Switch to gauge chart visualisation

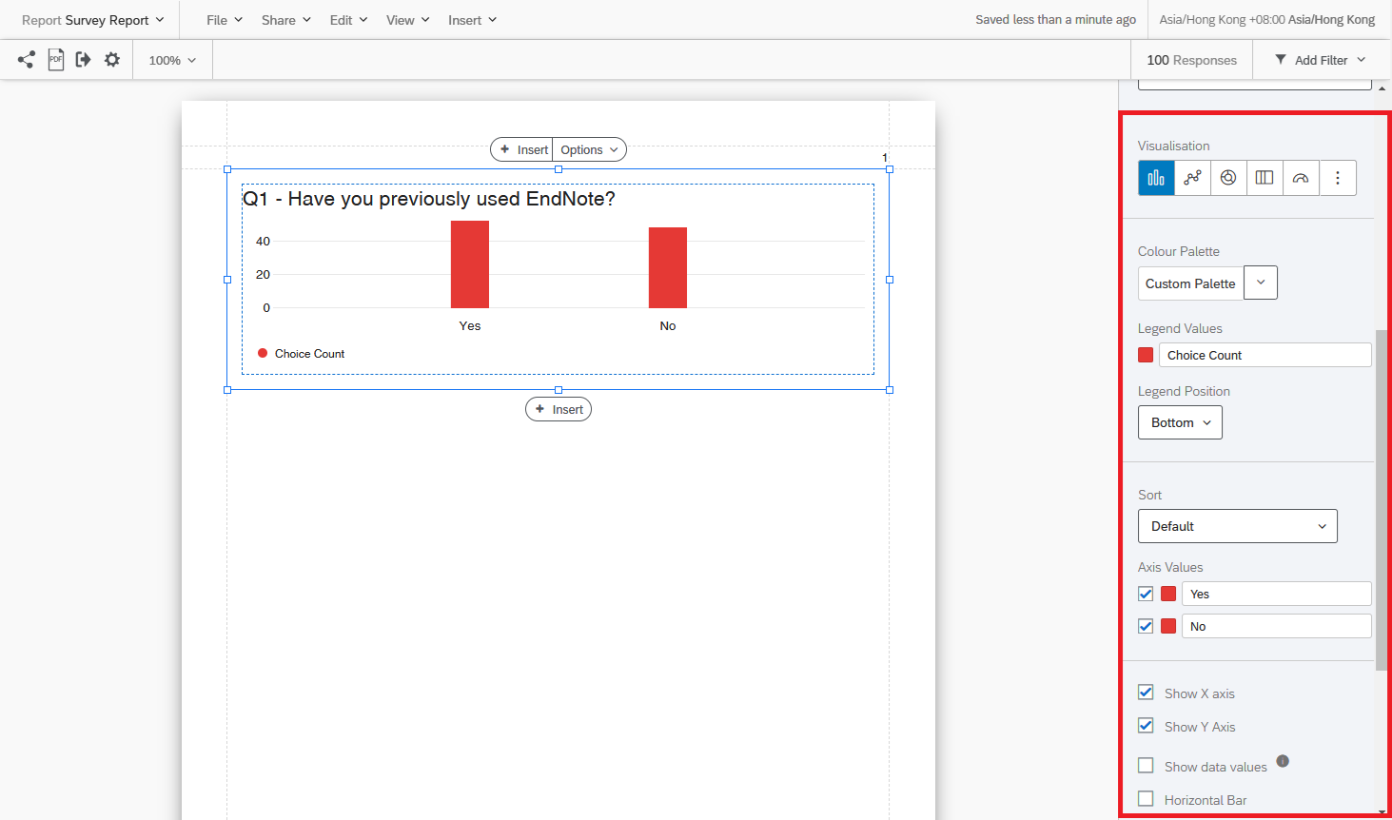[1301, 178]
